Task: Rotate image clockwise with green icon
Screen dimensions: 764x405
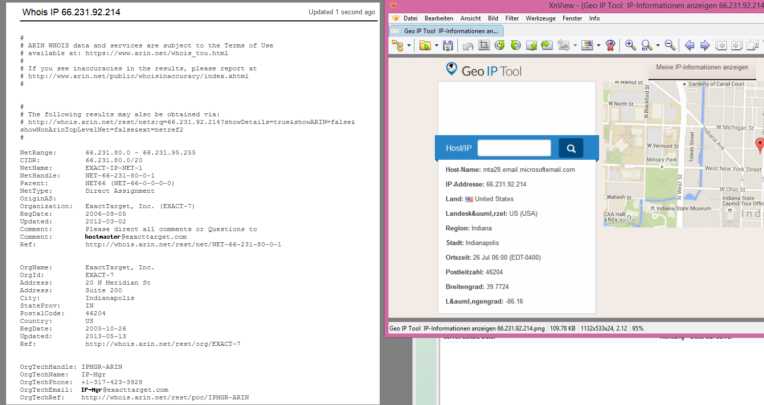Action: pyautogui.click(x=515, y=45)
